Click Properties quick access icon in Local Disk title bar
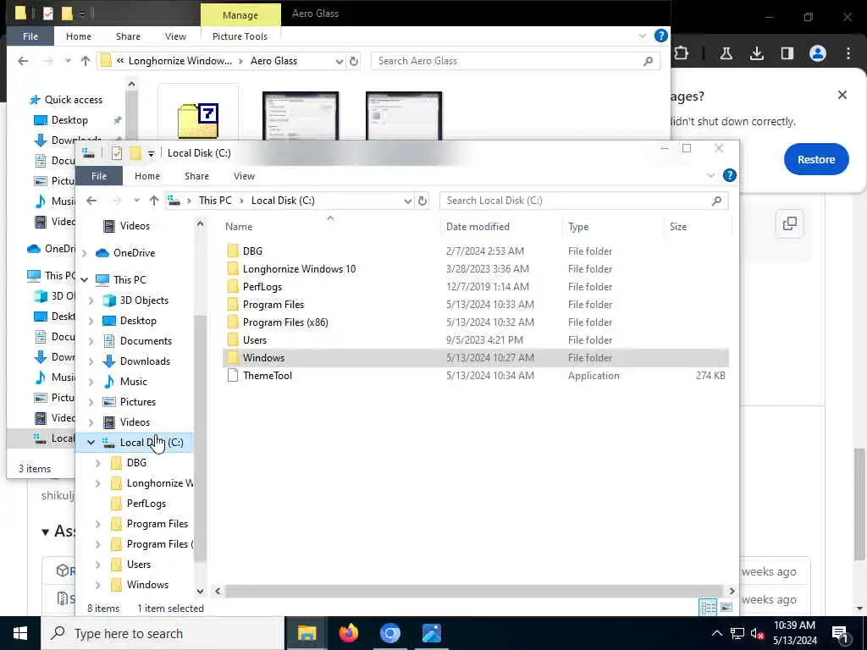The height and width of the screenshot is (650, 867). [x=116, y=153]
